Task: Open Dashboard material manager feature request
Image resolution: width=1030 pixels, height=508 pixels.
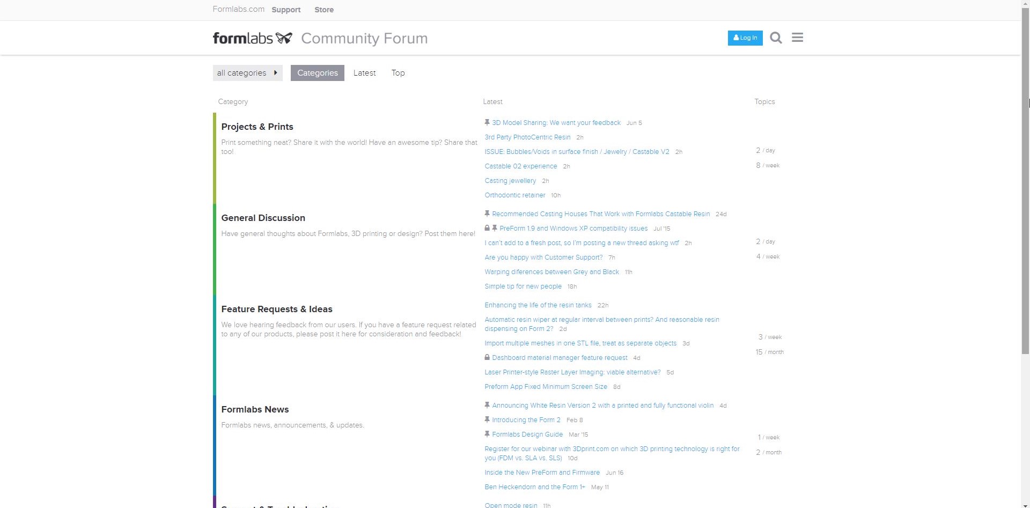Action: point(560,358)
